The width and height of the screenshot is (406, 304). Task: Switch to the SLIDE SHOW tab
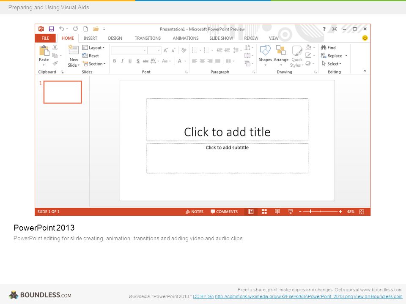(x=221, y=38)
